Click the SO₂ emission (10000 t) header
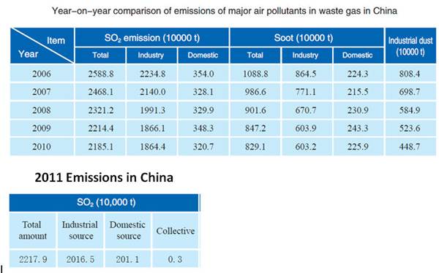This screenshot has width=439, height=273. click(152, 37)
